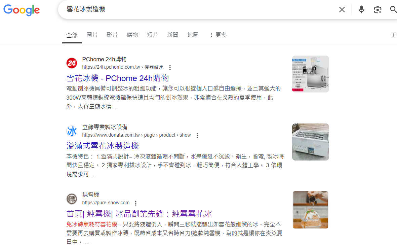The image size is (397, 248).
Task: Clear the search box with the X icon
Action: coord(342,10)
